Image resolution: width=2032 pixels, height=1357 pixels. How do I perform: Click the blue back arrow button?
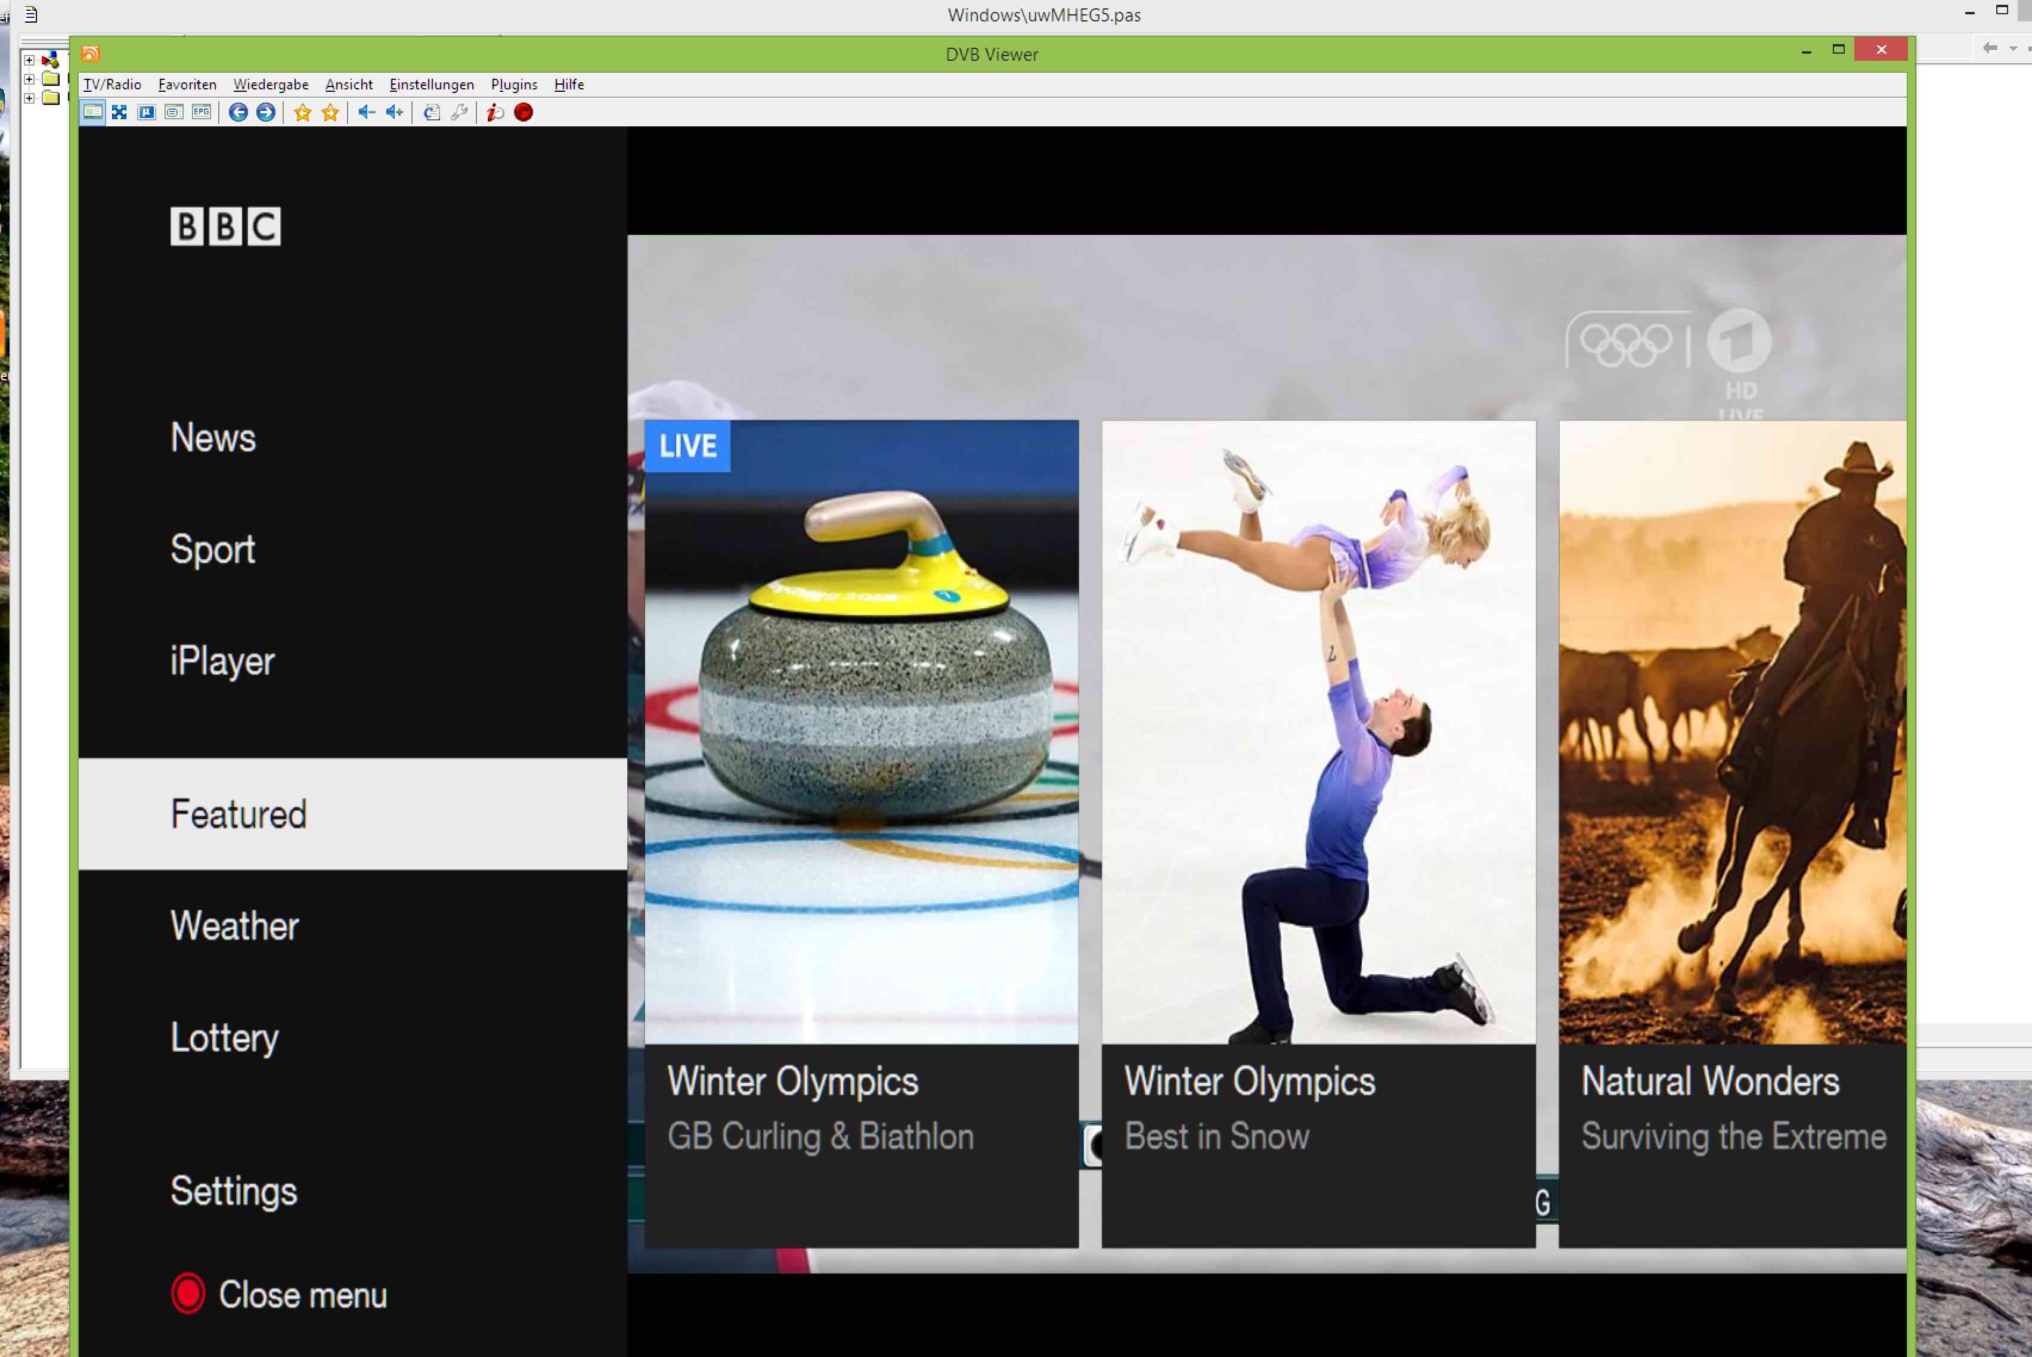tap(238, 113)
